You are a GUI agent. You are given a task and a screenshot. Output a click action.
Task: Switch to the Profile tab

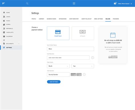tap(34, 19)
